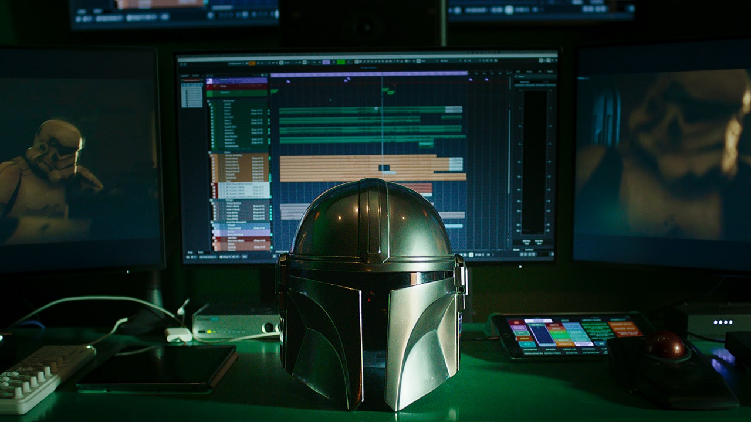Click the tall level meter in right panel

pos(535,162)
